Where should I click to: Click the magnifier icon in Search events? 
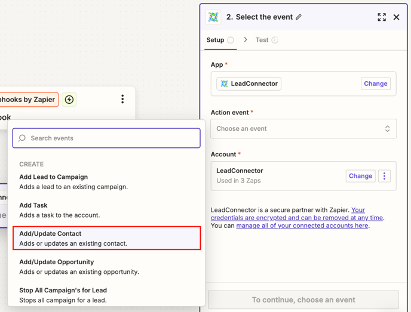[22, 138]
